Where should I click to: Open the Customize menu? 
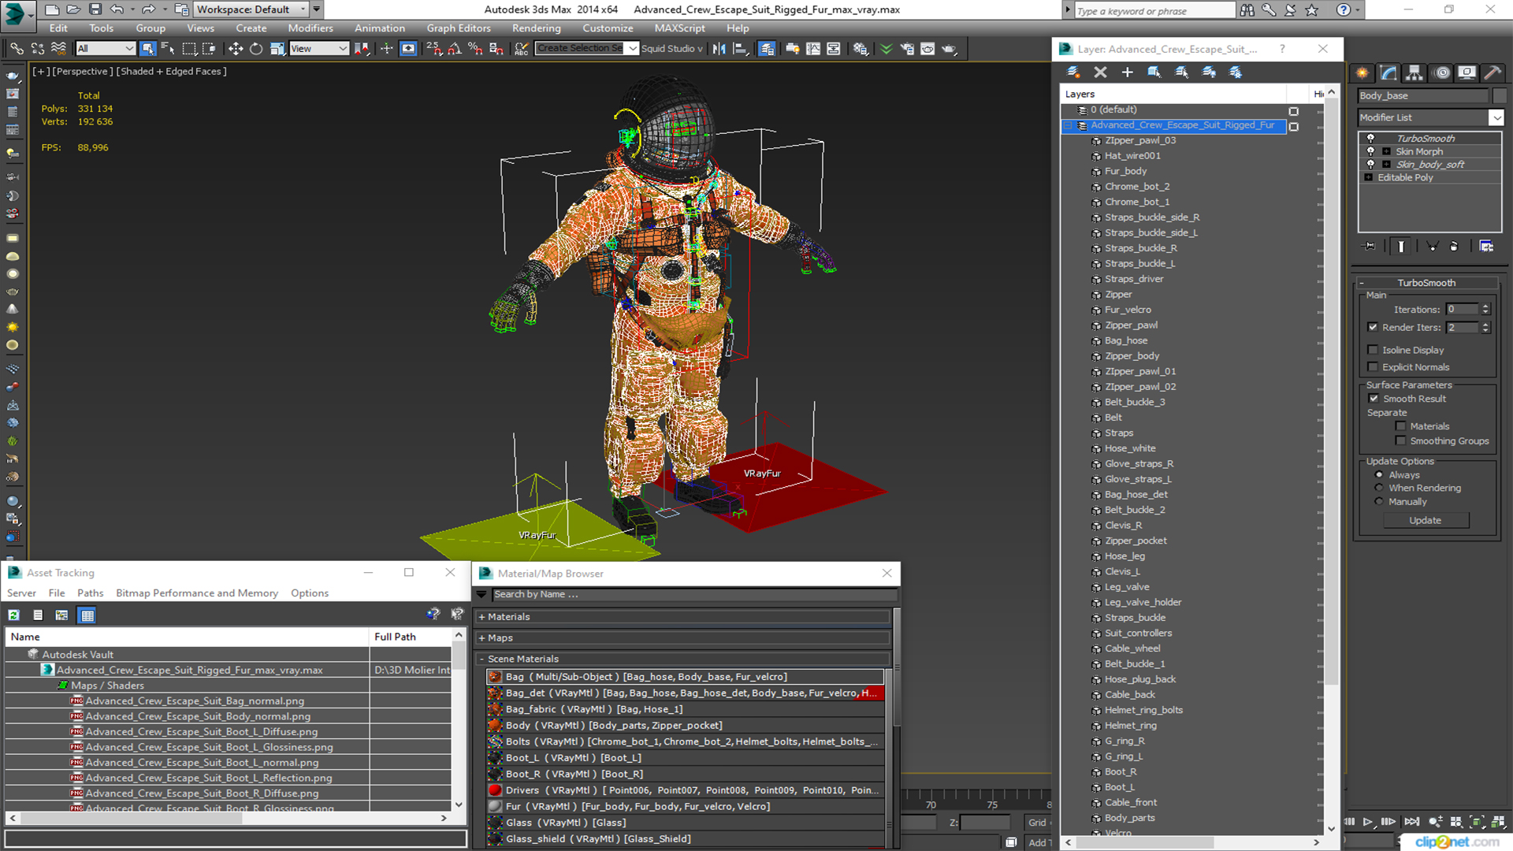coord(608,28)
